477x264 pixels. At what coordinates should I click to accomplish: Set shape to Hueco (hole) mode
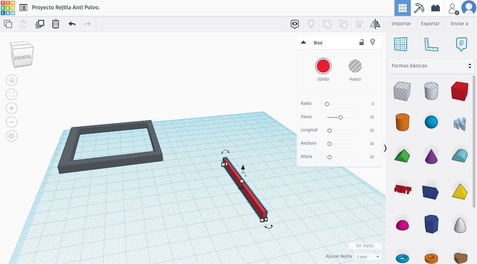tap(355, 66)
